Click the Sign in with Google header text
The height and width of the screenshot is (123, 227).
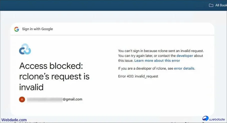click(x=37, y=29)
